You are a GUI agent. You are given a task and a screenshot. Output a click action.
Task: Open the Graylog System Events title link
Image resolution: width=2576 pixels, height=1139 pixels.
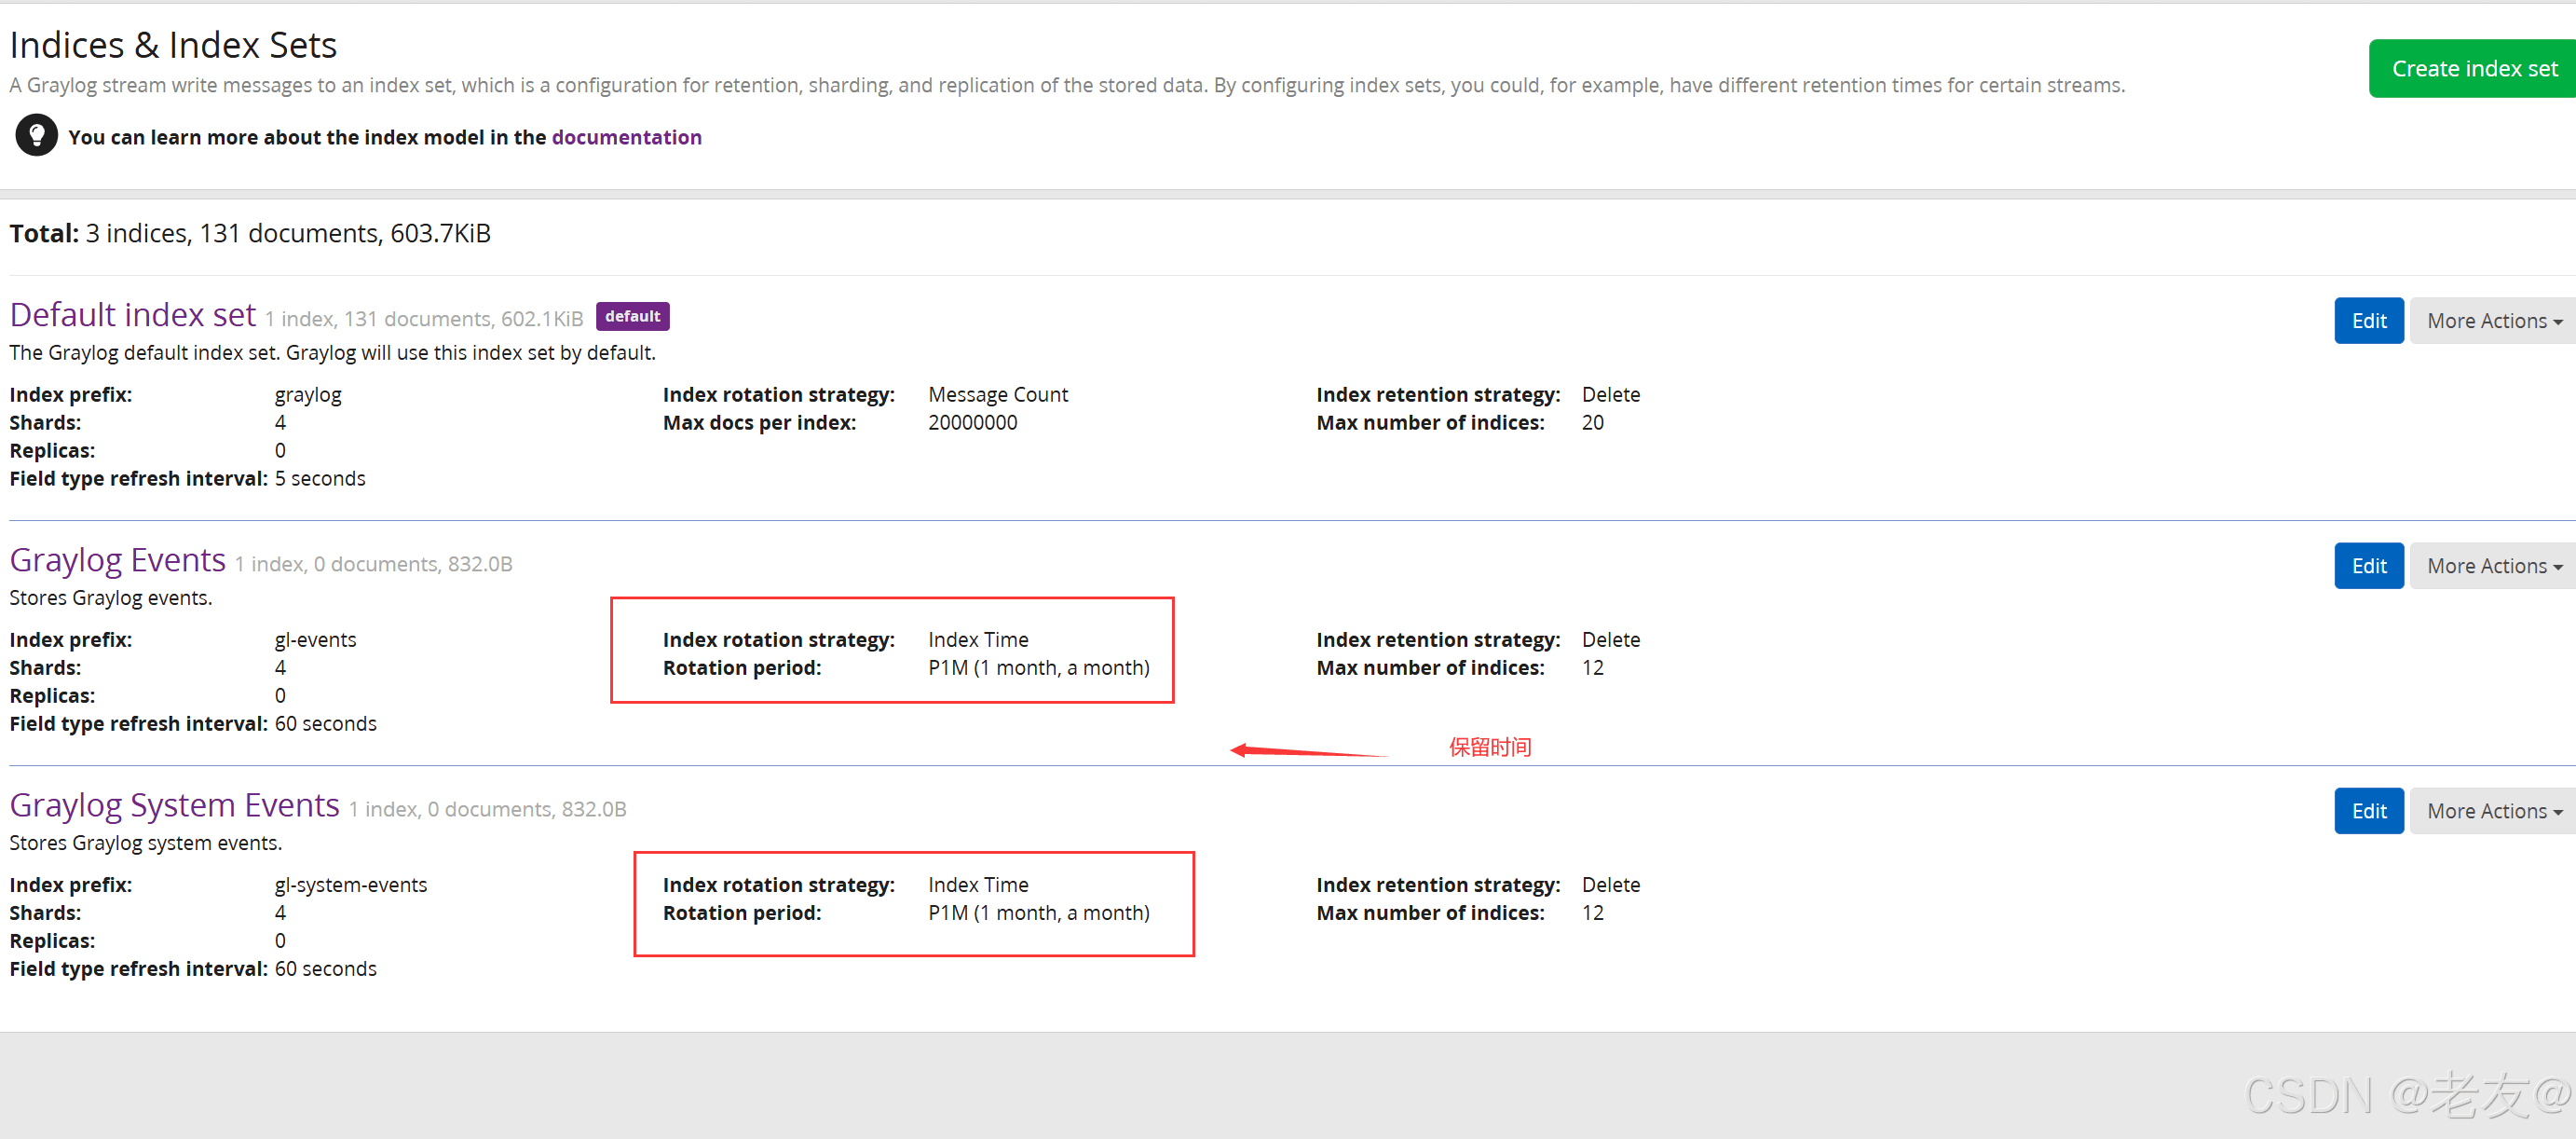[x=175, y=805]
